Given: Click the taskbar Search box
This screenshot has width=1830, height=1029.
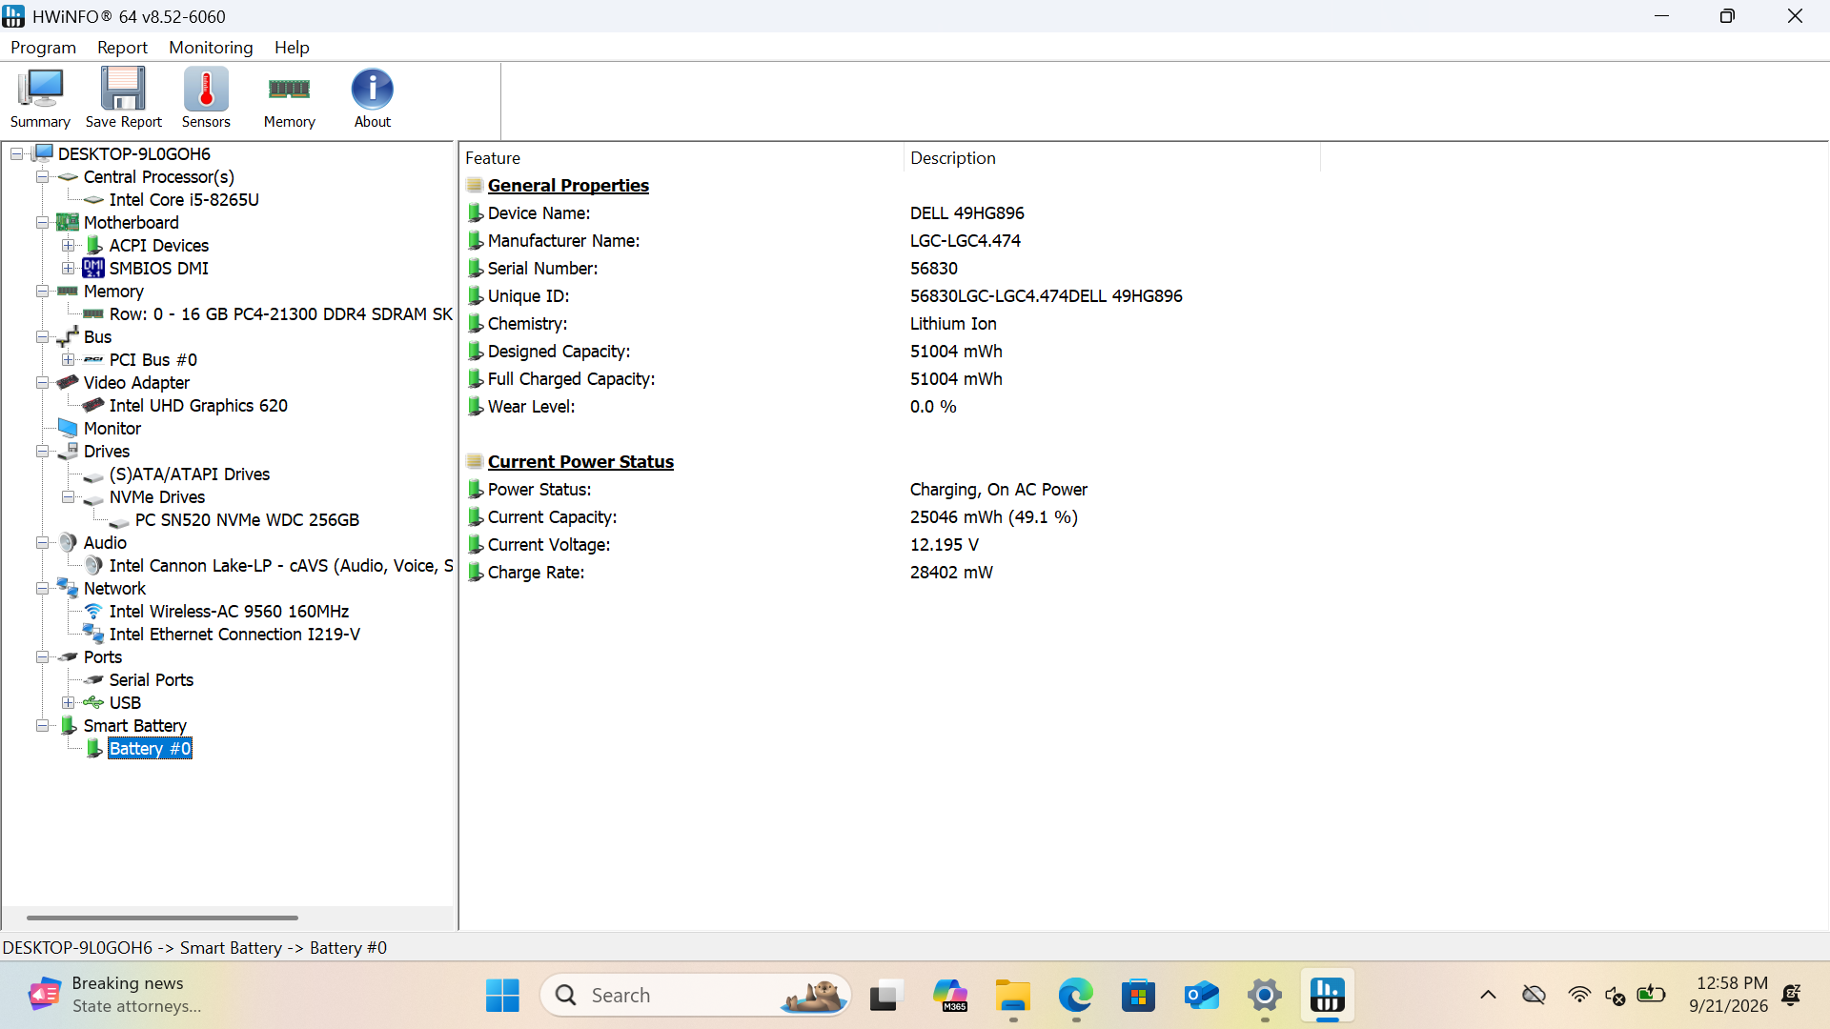Looking at the screenshot, I should pos(696,996).
